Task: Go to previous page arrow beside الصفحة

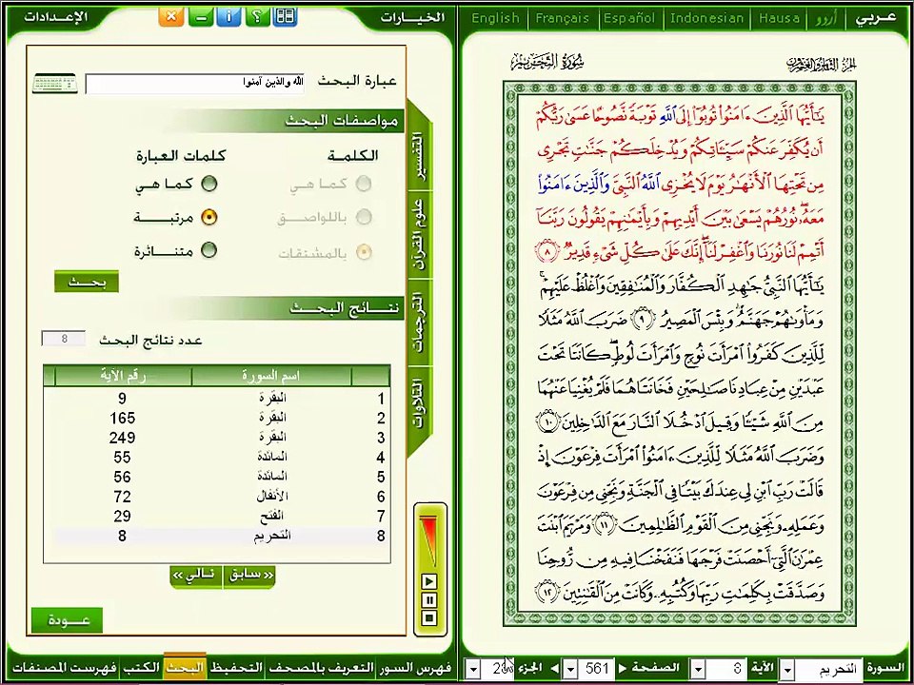Action: 622,668
